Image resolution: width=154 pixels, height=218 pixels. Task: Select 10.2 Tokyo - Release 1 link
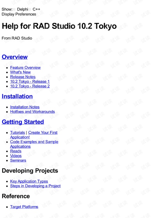pyautogui.click(x=30, y=82)
